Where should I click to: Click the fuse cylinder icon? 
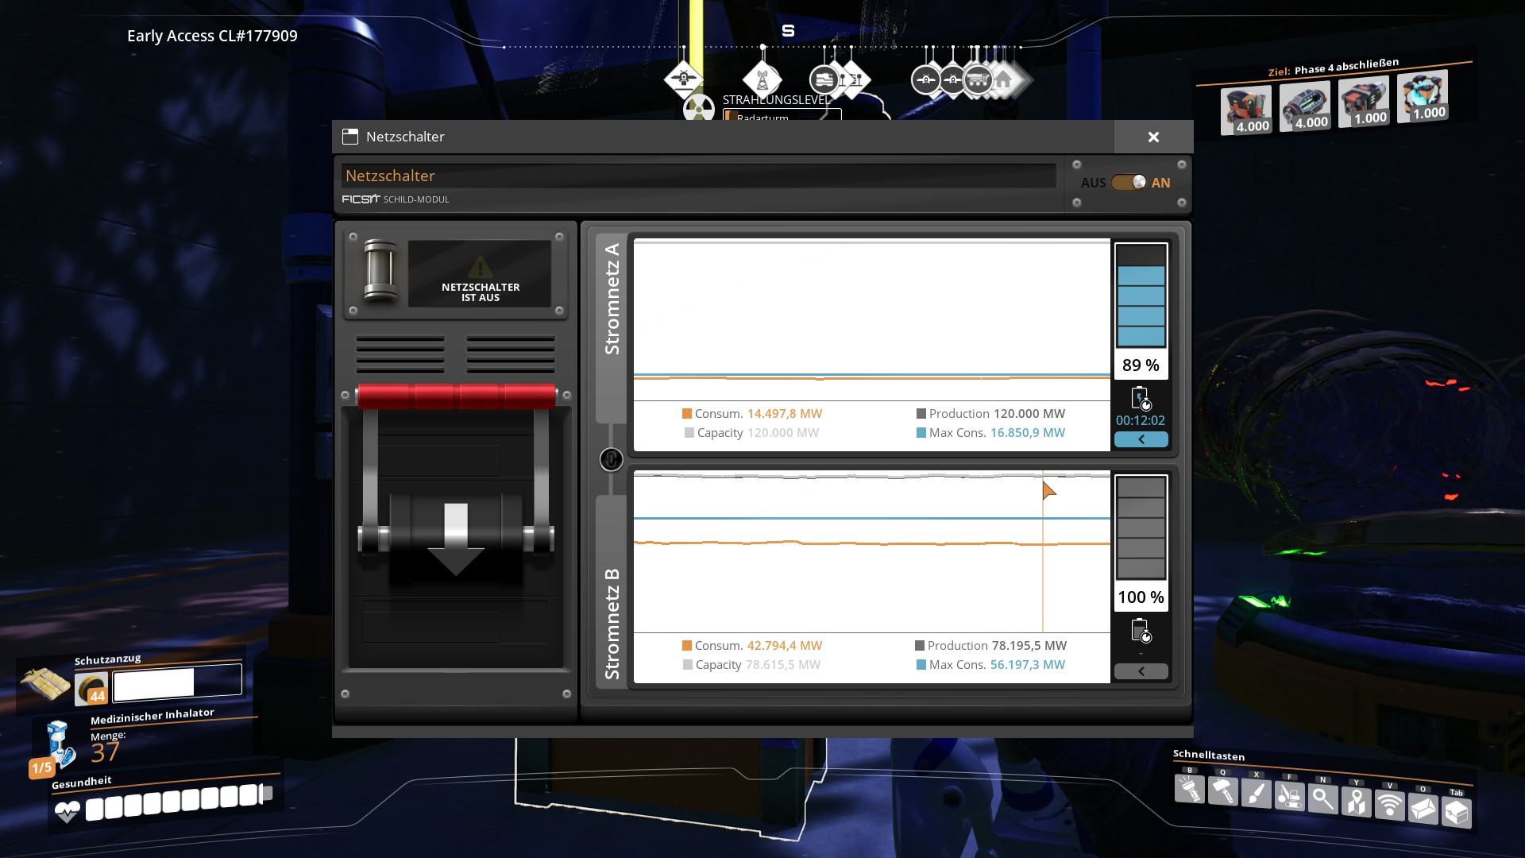[380, 271]
